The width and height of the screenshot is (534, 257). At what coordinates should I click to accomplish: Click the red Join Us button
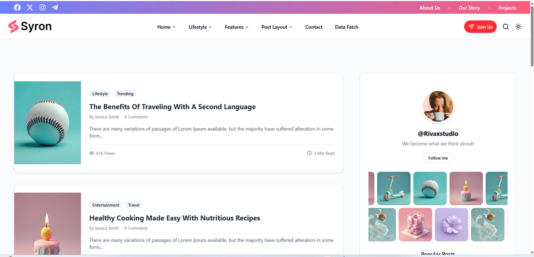pos(480,27)
